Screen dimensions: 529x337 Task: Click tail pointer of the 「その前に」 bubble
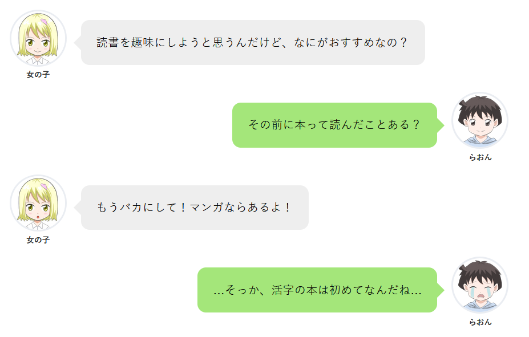pyautogui.click(x=441, y=125)
